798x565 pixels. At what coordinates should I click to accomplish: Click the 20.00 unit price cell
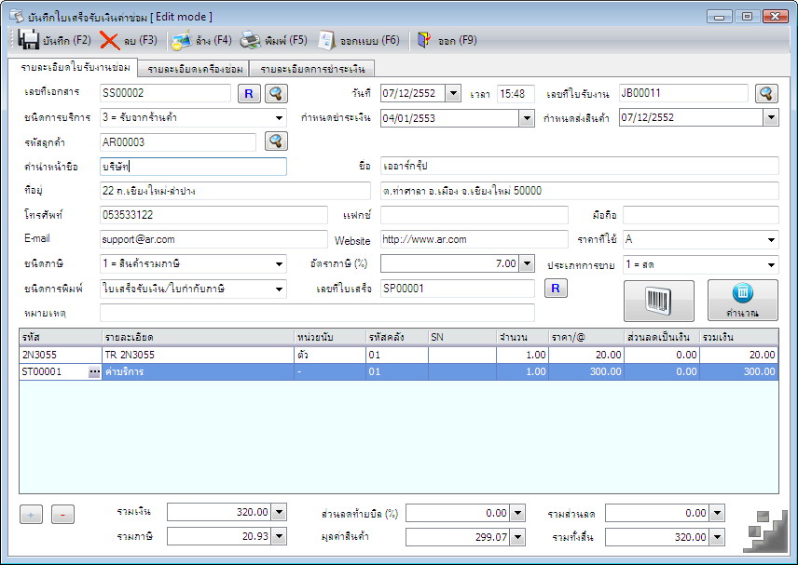click(586, 356)
